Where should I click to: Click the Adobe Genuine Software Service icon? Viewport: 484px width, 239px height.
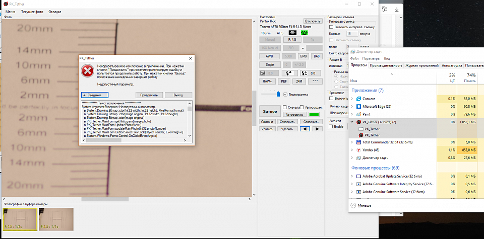coord(358,192)
